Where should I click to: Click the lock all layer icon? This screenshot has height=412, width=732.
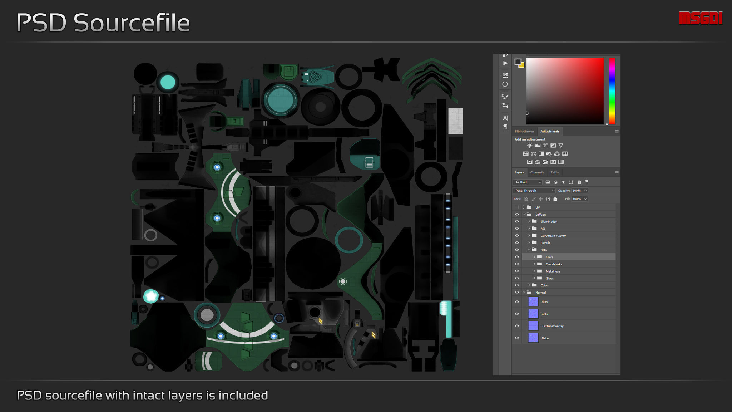555,199
